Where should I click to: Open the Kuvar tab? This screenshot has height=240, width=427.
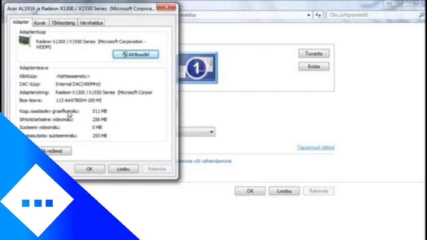tap(40, 23)
